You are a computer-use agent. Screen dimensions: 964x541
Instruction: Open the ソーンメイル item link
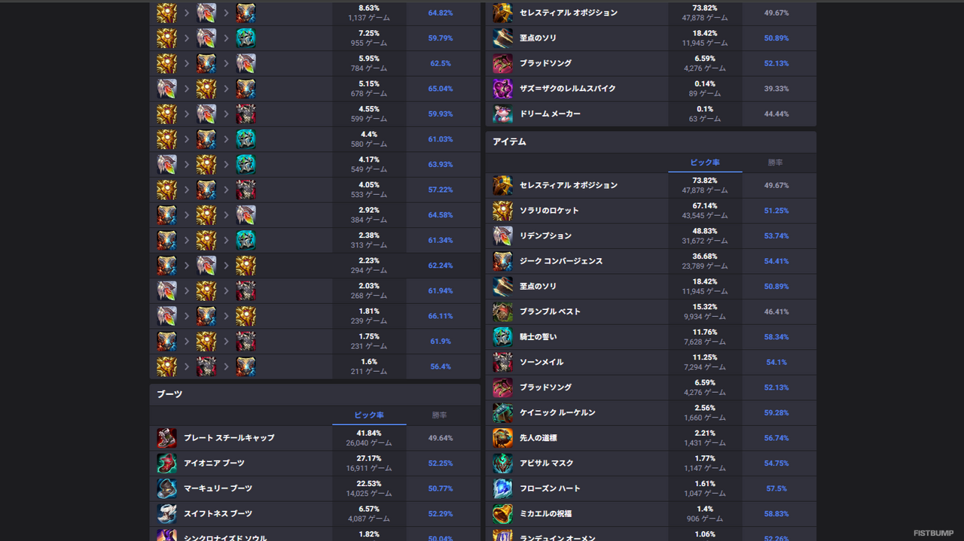[x=541, y=362]
